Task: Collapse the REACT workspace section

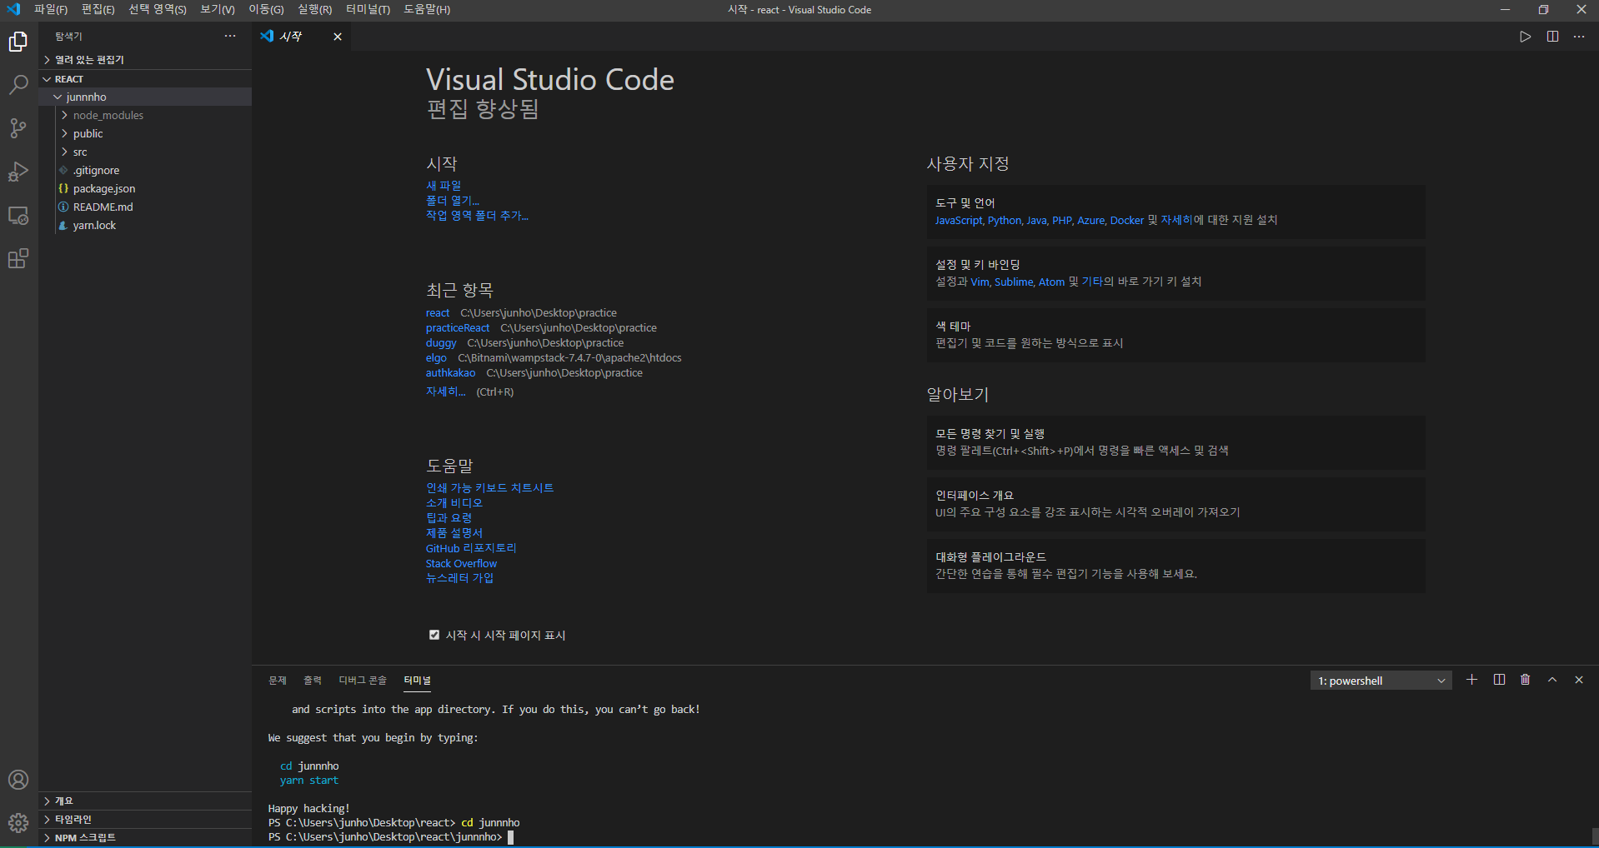Action: pyautogui.click(x=146, y=79)
